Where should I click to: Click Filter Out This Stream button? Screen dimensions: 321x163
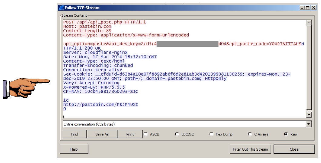click(x=250, y=149)
